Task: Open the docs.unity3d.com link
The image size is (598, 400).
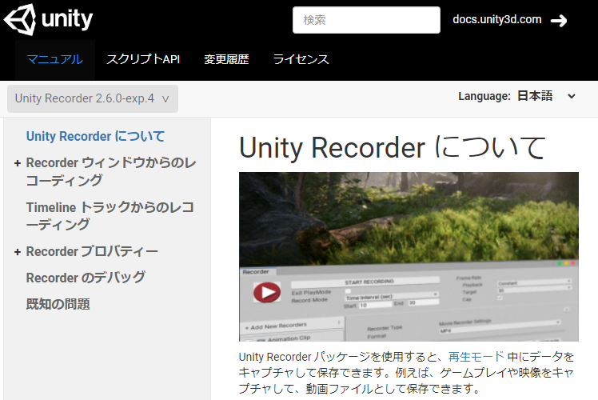Action: click(x=497, y=19)
